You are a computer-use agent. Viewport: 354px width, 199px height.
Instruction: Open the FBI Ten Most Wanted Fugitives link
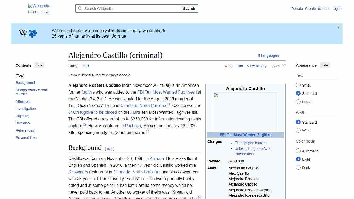pyautogui.click(x=166, y=92)
